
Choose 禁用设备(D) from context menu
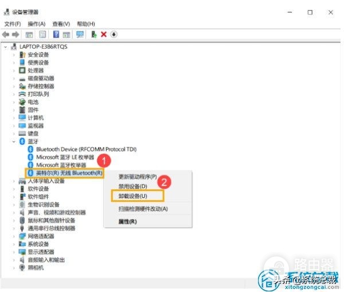click(x=133, y=186)
